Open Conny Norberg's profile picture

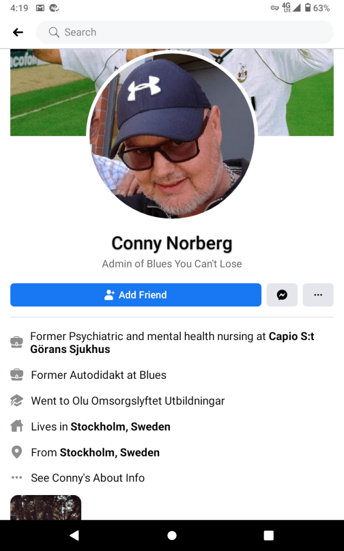tap(172, 136)
